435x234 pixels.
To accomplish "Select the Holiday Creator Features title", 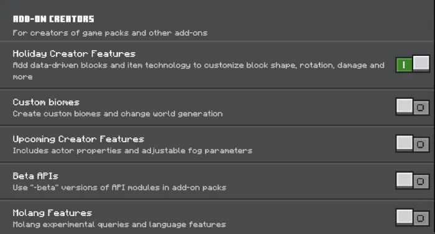I will (74, 54).
